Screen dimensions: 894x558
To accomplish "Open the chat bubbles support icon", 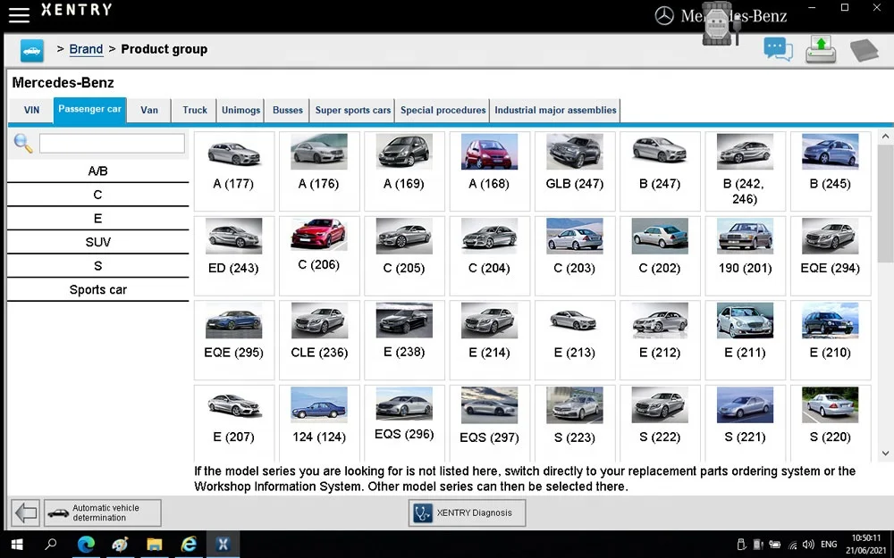I will (x=778, y=50).
